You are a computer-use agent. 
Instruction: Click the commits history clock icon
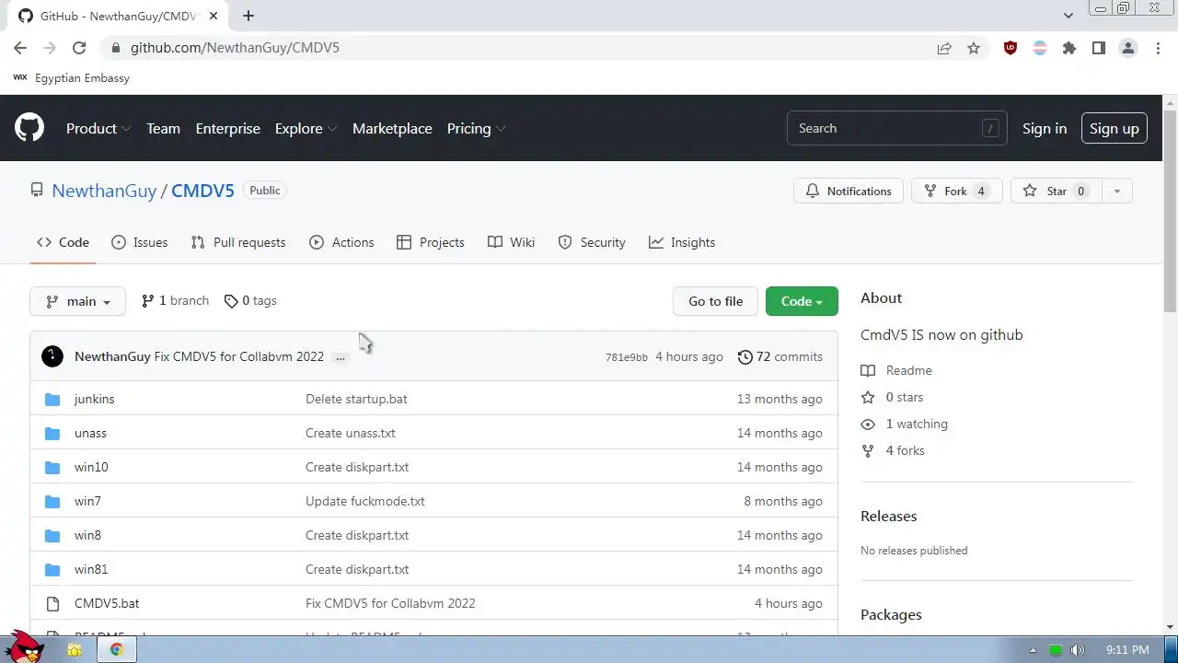745,356
